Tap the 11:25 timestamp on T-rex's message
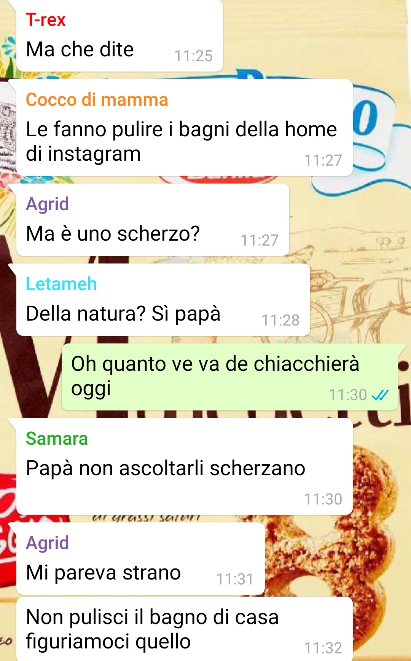Viewport: 411px width, 661px height. click(193, 56)
